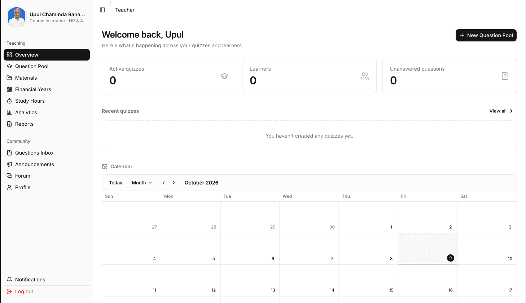Click the Overview grid icon
Image resolution: width=526 pixels, height=303 pixels.
click(x=9, y=55)
